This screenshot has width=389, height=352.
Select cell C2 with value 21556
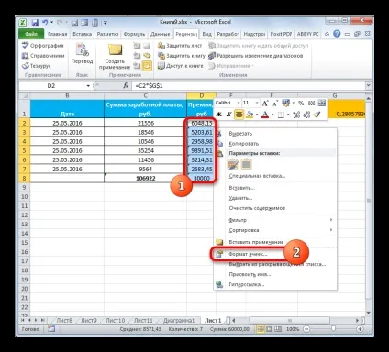click(x=146, y=123)
